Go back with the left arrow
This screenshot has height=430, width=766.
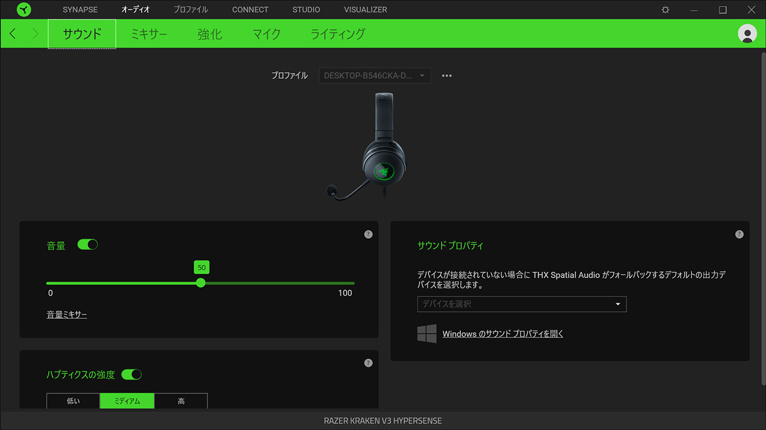(13, 33)
